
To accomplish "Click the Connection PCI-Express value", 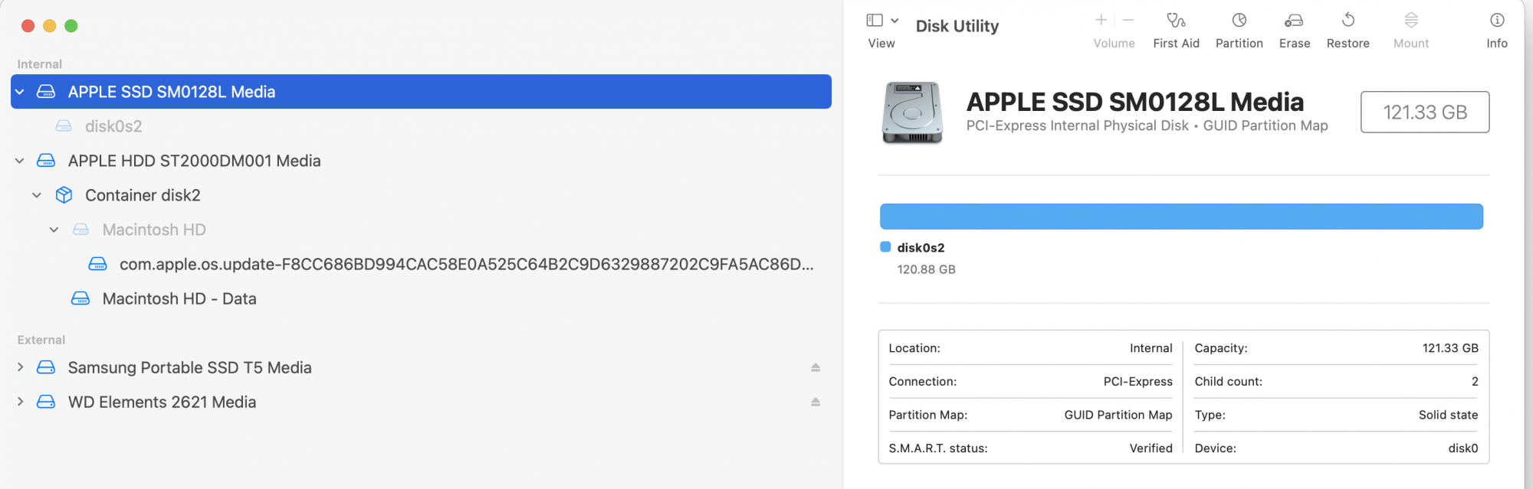I will [1137, 382].
